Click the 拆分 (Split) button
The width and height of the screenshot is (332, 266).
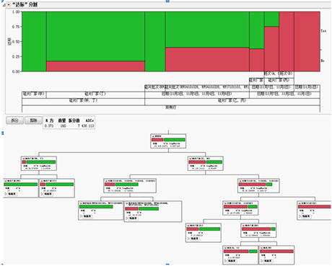coord(15,120)
